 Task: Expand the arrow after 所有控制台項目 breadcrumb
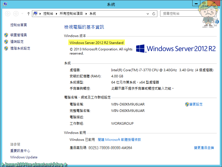86,14
